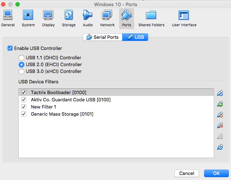Add new empty USB filter

coord(220,93)
